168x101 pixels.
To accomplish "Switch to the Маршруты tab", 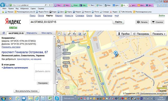I will point(32,33).
